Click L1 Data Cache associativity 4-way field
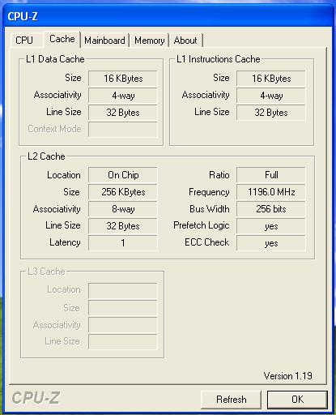Viewport: 336px width, 415px height. tap(123, 96)
